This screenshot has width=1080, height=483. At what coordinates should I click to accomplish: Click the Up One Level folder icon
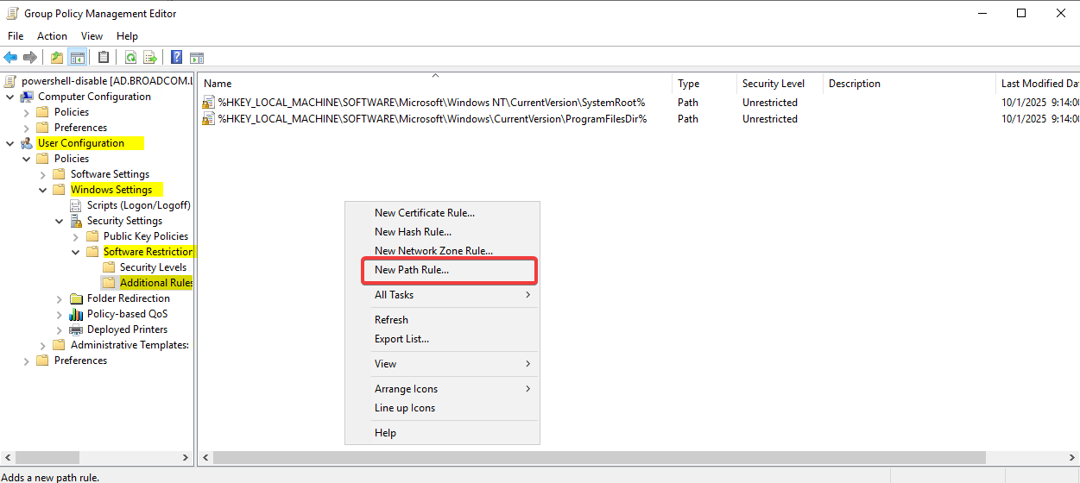click(57, 58)
